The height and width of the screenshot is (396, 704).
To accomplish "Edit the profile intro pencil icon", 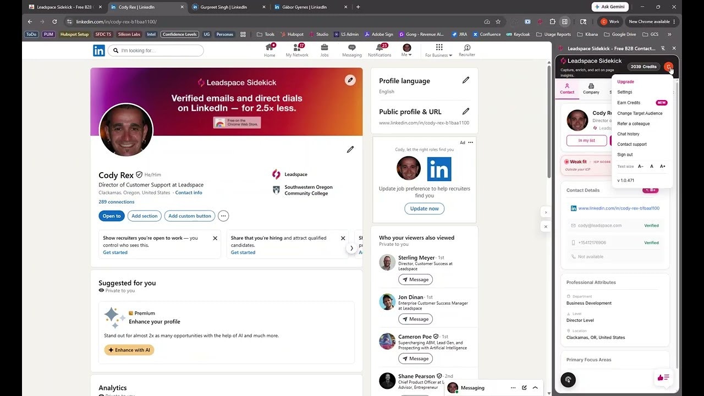I will tap(350, 150).
